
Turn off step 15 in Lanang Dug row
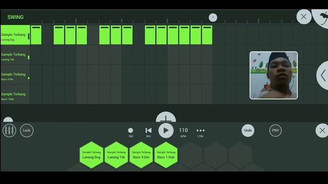tap(196, 35)
